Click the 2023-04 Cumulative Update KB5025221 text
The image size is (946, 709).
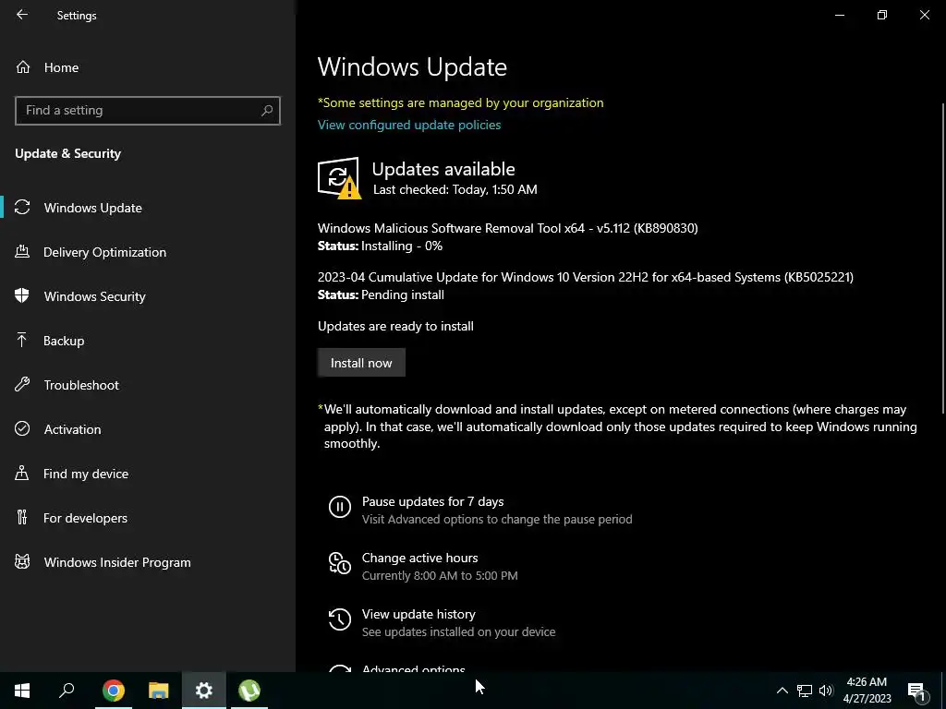click(x=585, y=277)
